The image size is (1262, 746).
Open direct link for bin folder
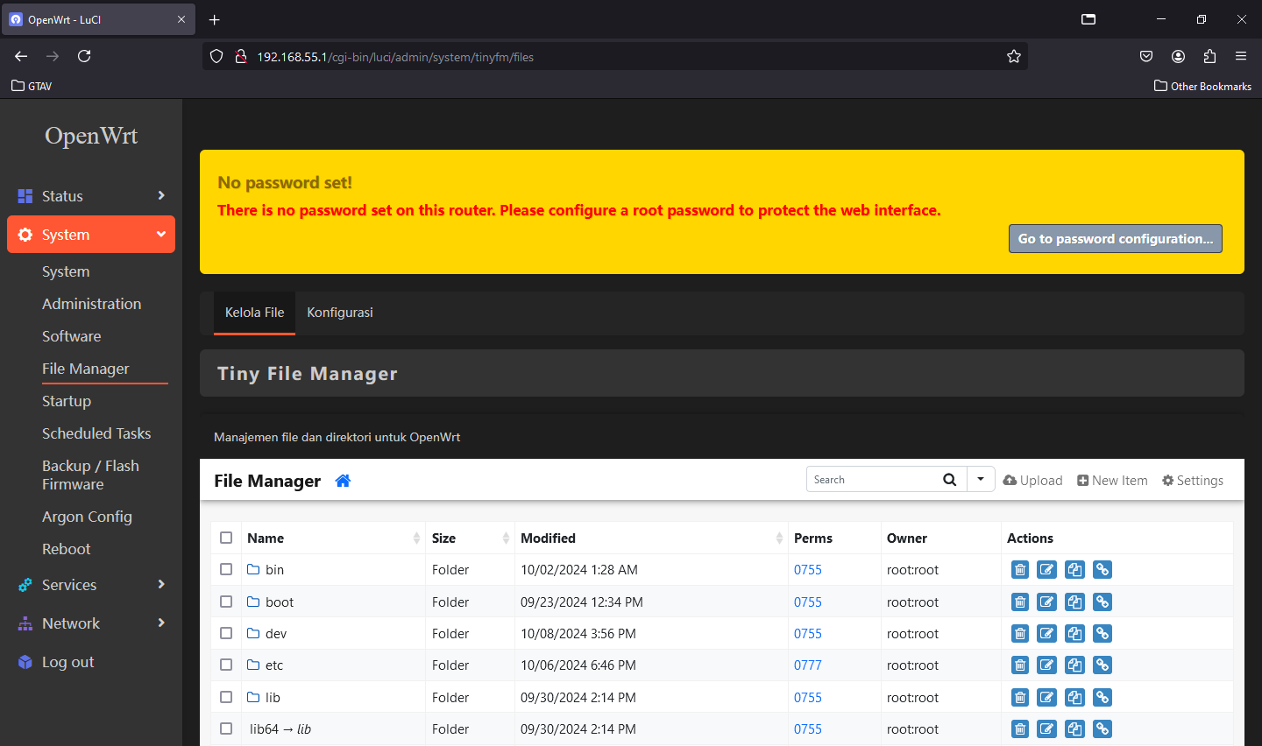click(1102, 570)
